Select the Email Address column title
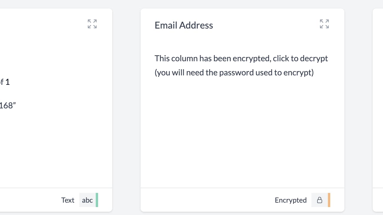Viewport: 383px width, 215px height. [184, 25]
